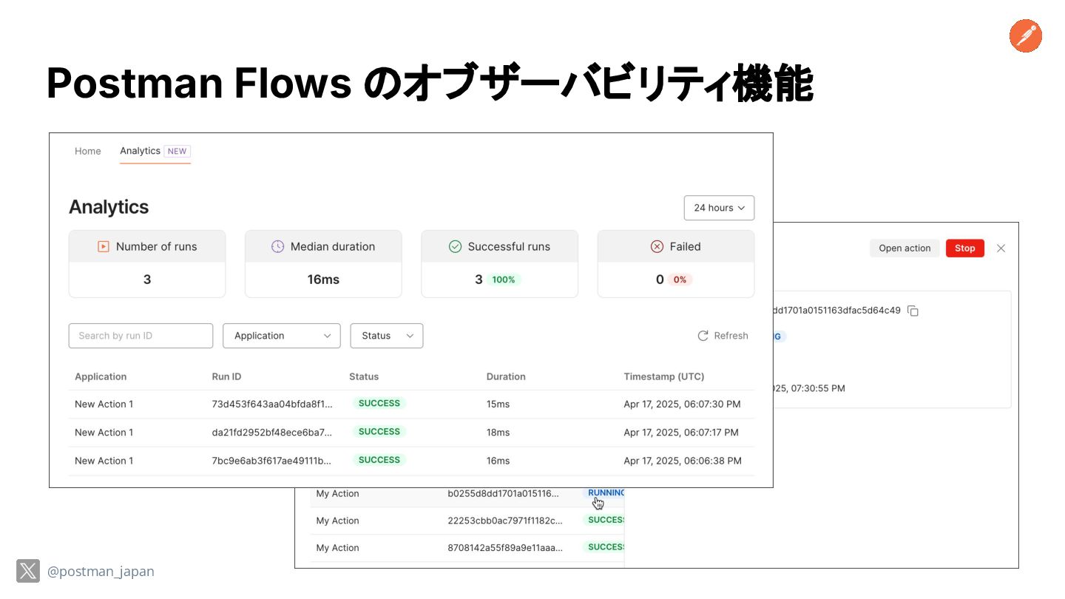Click the Timestamp (UTC) column header
1065x599 pixels.
[664, 376]
